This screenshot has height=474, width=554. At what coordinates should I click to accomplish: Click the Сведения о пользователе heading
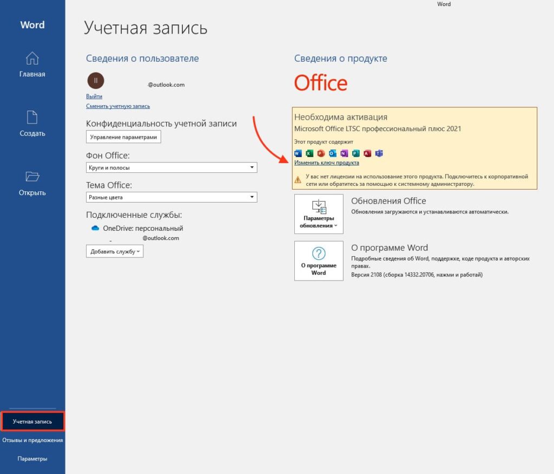[x=142, y=59]
